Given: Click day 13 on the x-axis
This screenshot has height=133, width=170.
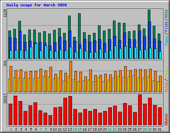Looking at the screenshot, I should click(70, 129).
